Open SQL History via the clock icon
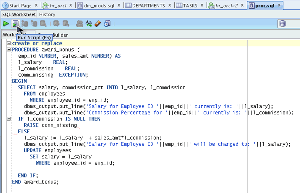This screenshot has width=300, height=193. pyautogui.click(x=107, y=24)
